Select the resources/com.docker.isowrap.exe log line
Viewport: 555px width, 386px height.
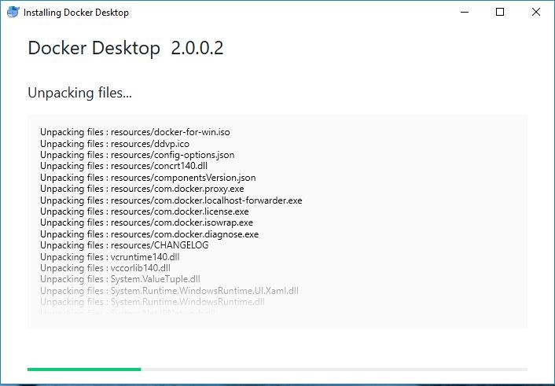146,222
